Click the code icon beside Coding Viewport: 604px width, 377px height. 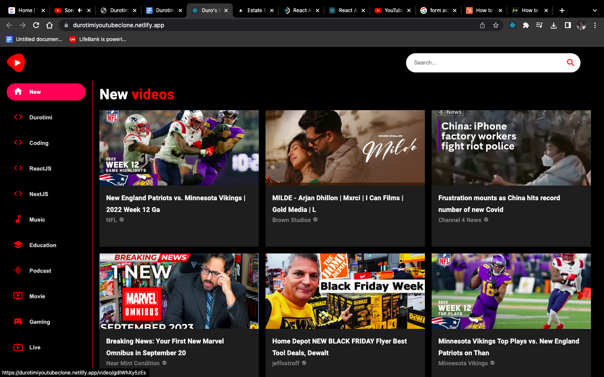(x=18, y=142)
